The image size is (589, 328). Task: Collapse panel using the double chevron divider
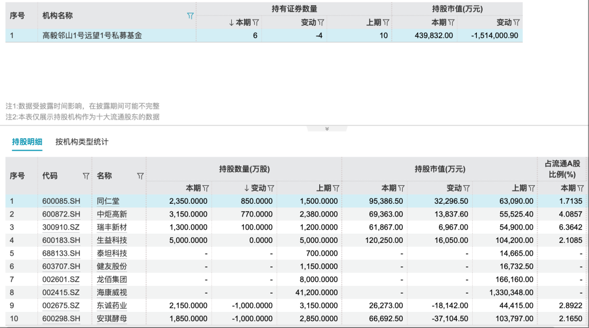tap(327, 129)
